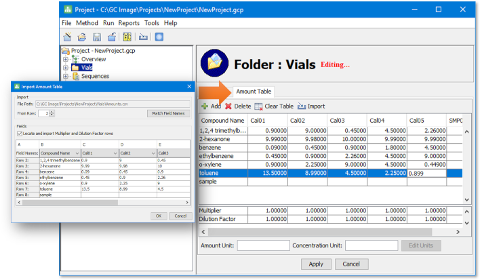Click the New Project wizard toolbar icon
The height and width of the screenshot is (280, 480).
point(67,37)
